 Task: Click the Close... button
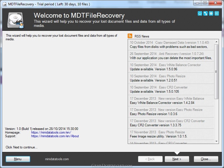pyautogui.click(x=206, y=159)
